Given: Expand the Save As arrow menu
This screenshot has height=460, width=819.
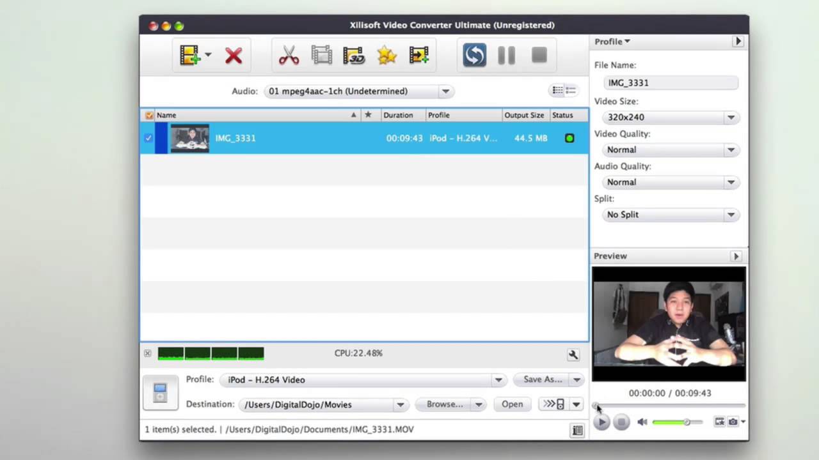Looking at the screenshot, I should coord(577,379).
